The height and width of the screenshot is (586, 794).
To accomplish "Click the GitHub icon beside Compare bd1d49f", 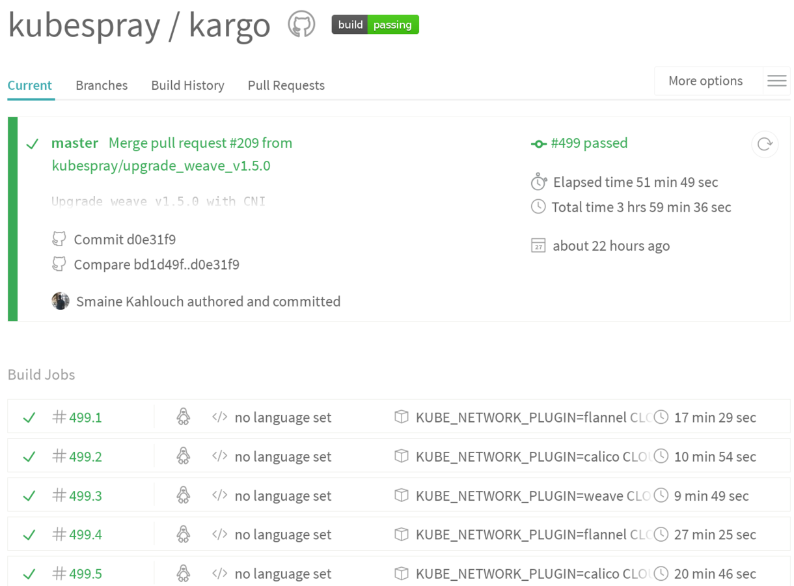I will tap(59, 264).
